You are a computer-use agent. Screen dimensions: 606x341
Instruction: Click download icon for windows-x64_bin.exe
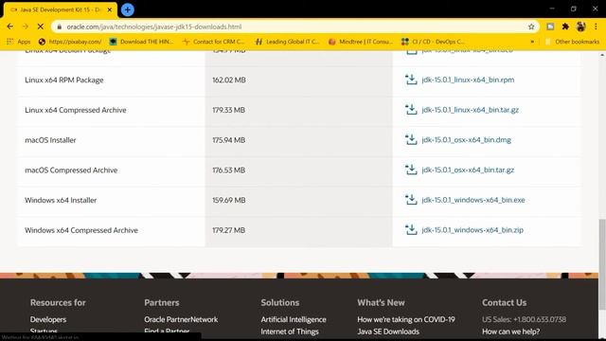pyautogui.click(x=411, y=200)
